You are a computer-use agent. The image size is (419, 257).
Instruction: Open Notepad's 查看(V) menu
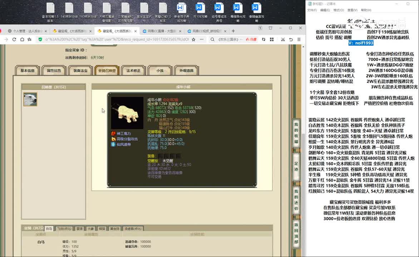[x=353, y=10]
